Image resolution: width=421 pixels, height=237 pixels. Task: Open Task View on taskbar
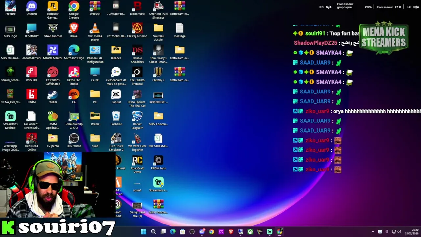click(x=163, y=232)
